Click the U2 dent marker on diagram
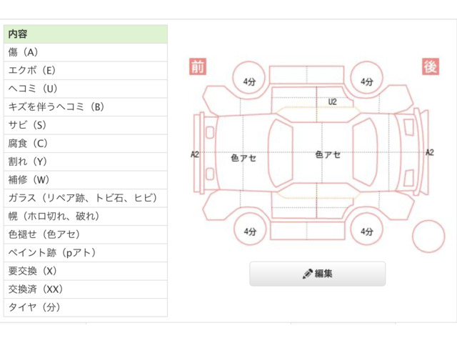The image size is (457, 343). pos(332,102)
